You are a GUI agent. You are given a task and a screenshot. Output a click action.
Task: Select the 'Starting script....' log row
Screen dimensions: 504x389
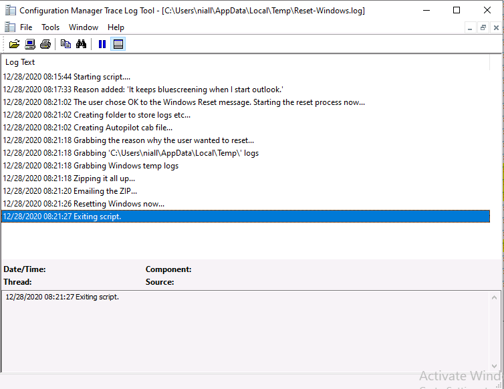click(245, 77)
